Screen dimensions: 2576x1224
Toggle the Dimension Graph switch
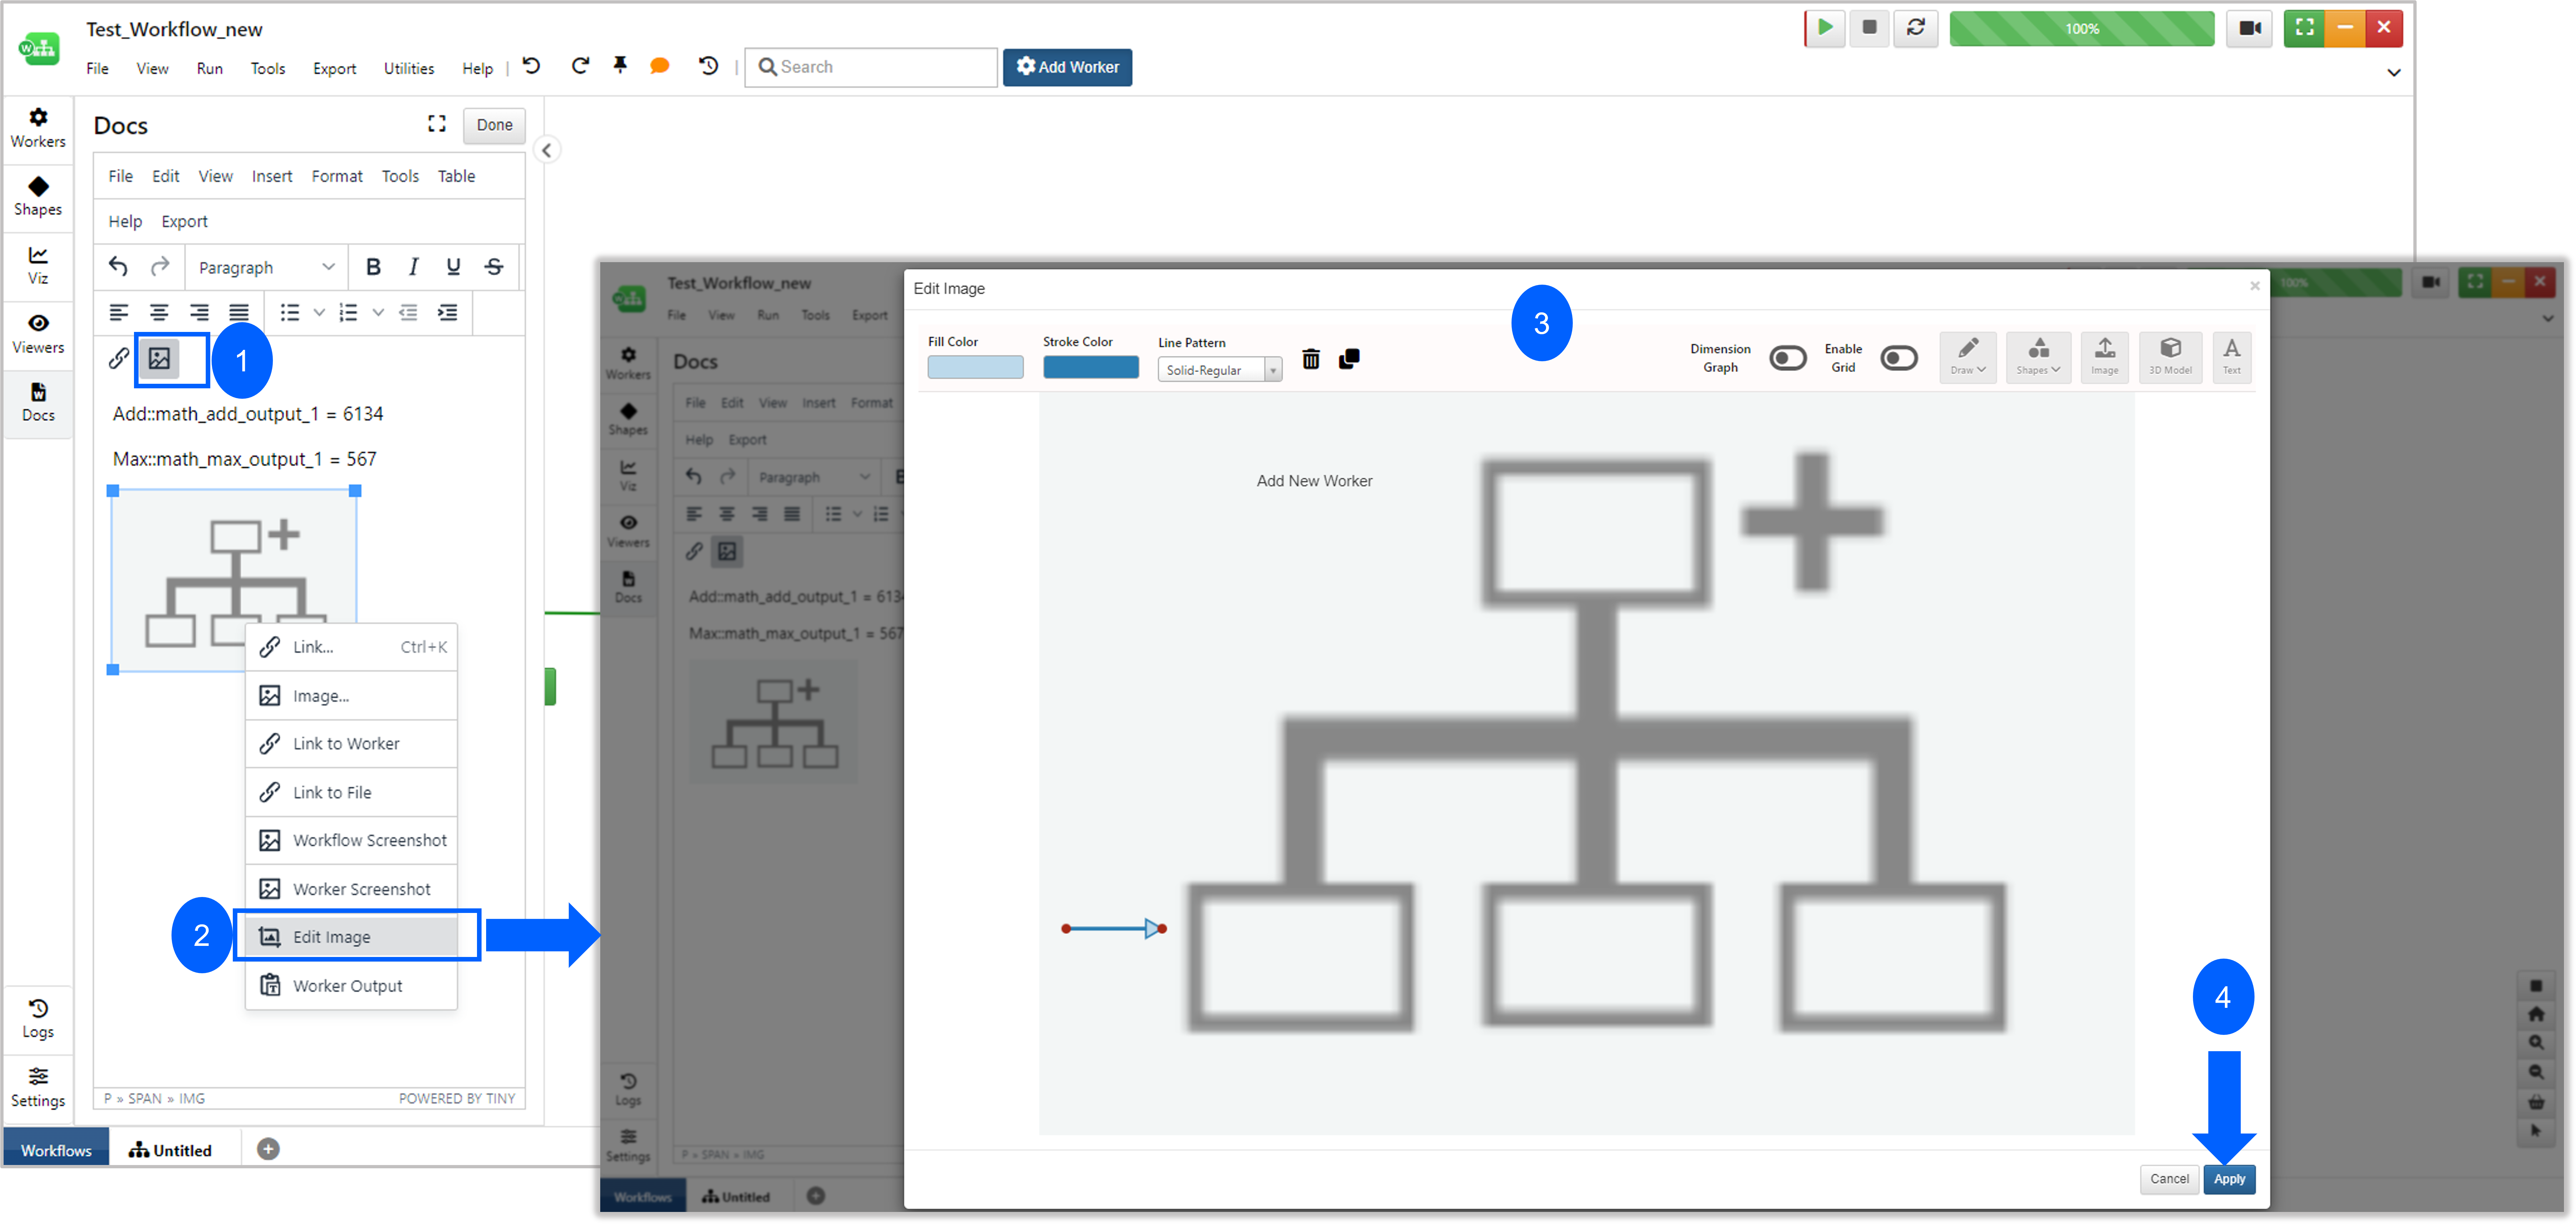(x=1788, y=358)
